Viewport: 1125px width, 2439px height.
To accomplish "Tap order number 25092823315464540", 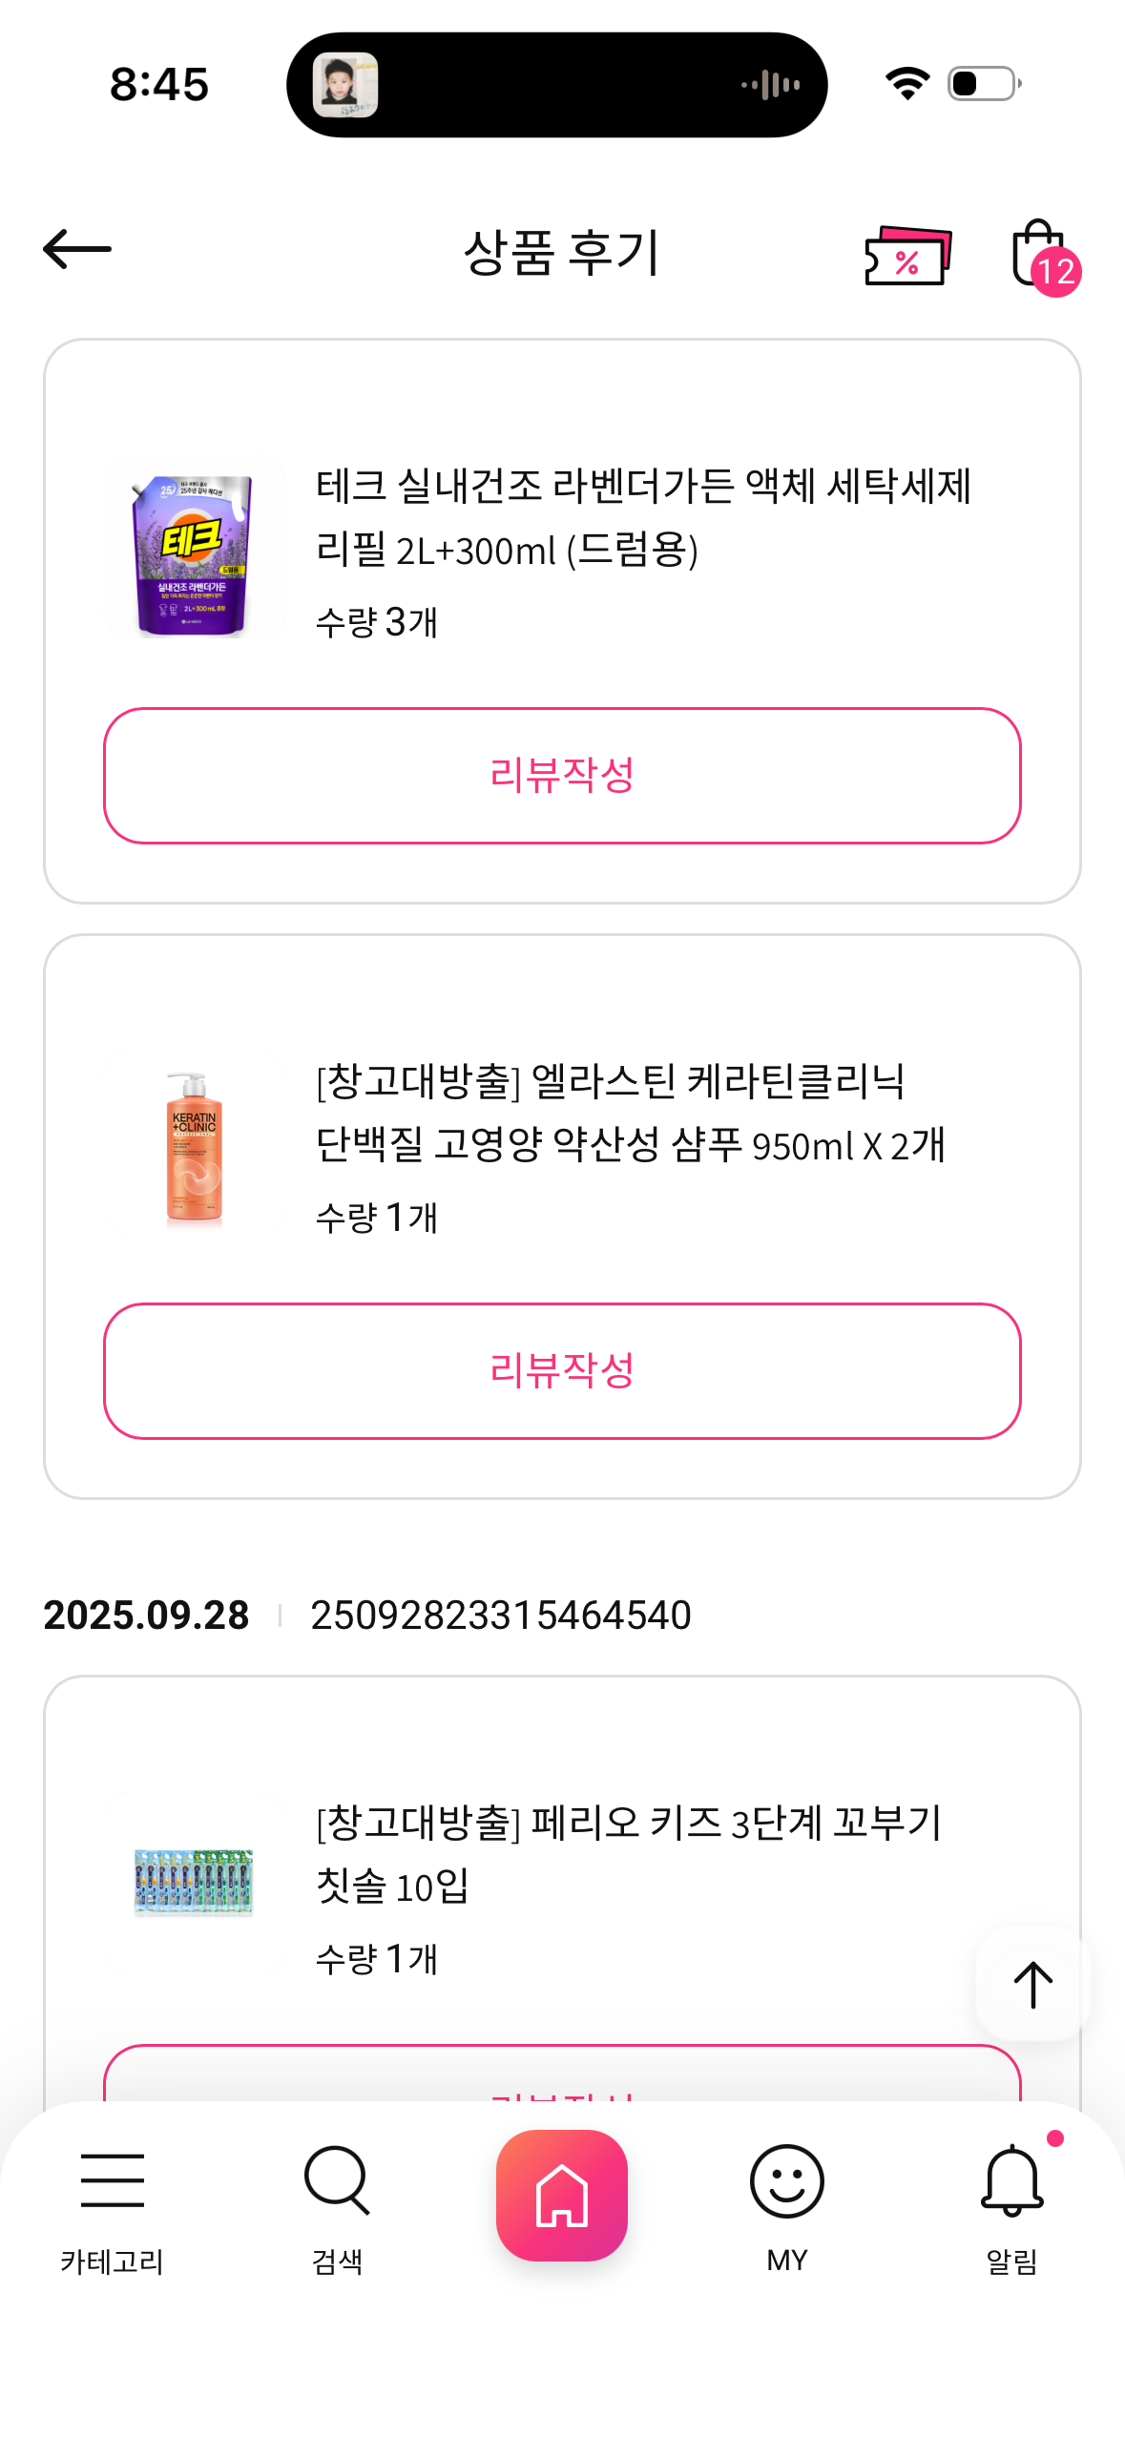I will pyautogui.click(x=501, y=1615).
